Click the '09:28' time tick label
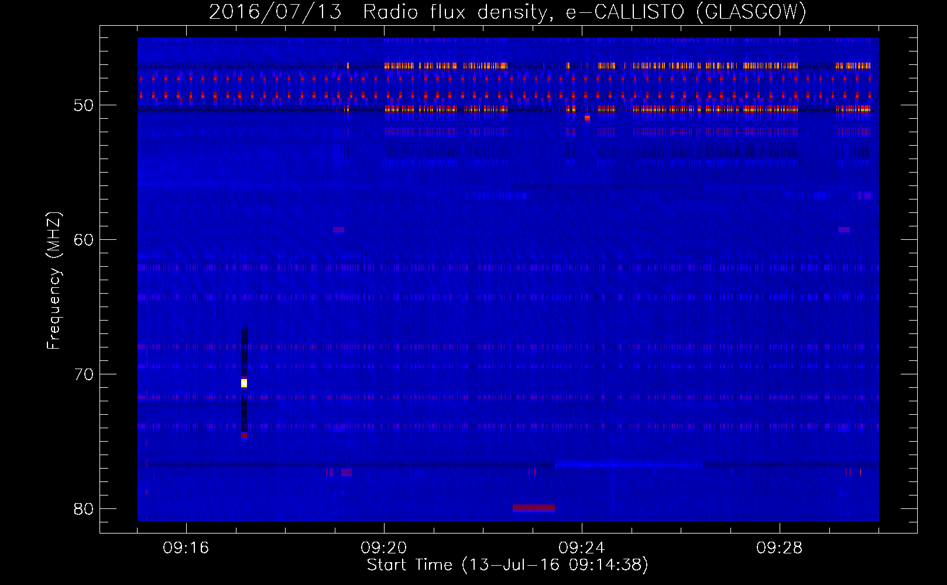The height and width of the screenshot is (585, 947). click(x=780, y=548)
